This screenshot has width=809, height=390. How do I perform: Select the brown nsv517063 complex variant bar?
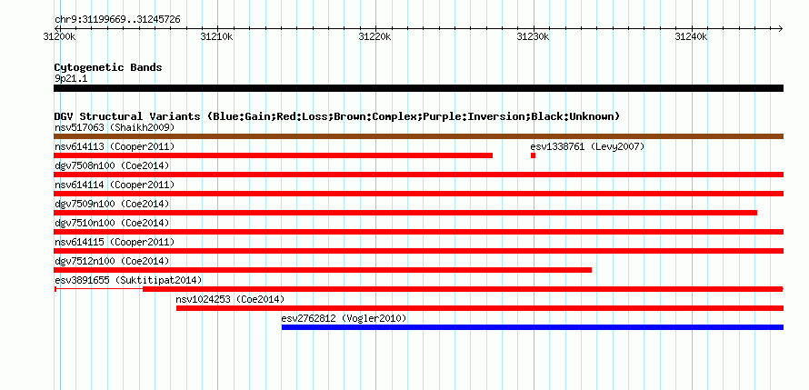pyautogui.click(x=418, y=136)
